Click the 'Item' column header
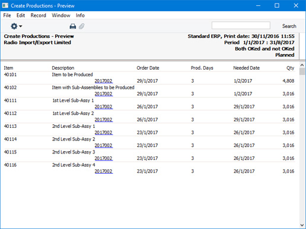The width and height of the screenshot is (306, 229). (8, 68)
